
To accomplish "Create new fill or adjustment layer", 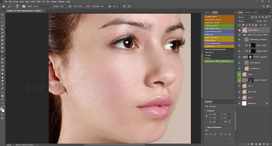I will point(256,144).
